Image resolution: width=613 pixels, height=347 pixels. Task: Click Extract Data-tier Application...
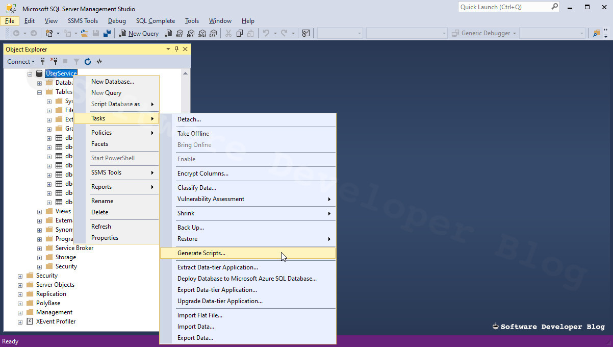[x=248, y=267]
